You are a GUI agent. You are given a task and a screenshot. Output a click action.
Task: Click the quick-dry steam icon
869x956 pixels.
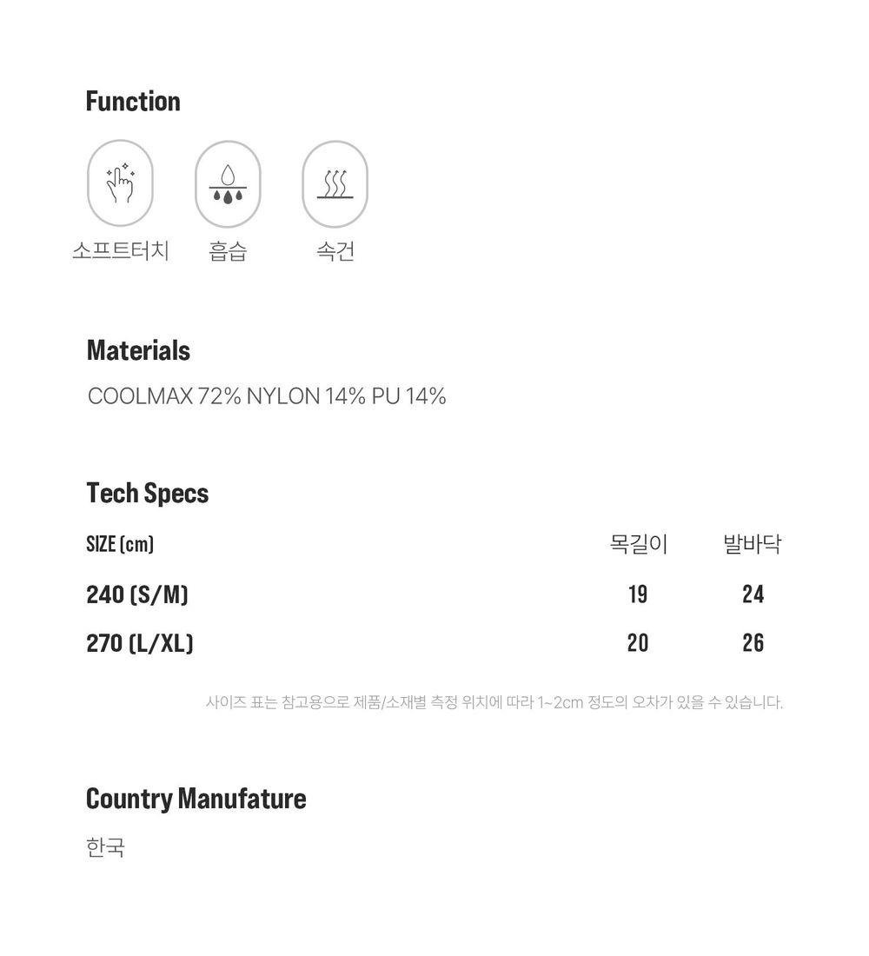tap(335, 183)
